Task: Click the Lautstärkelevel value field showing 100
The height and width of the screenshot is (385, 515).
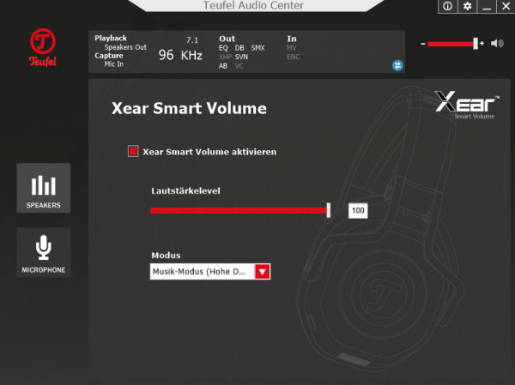Action: (x=358, y=210)
